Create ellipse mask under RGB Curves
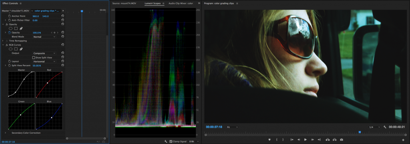Image resolution: width=410 pixels, height=144 pixels. 11,49
